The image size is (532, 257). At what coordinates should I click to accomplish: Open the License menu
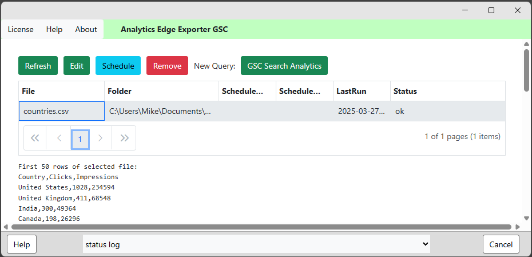[x=21, y=30]
